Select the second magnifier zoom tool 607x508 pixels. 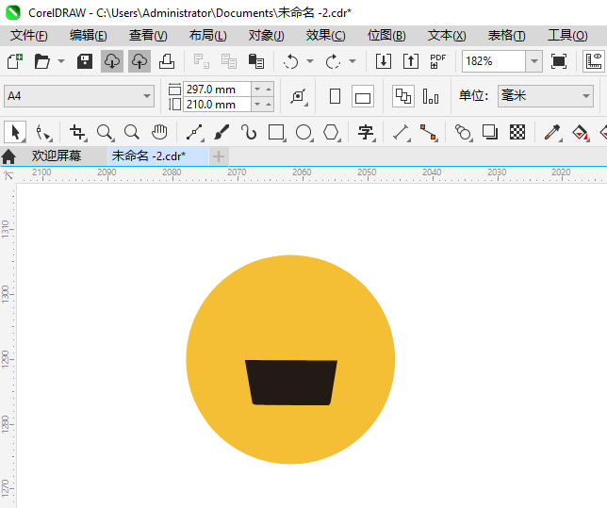(x=132, y=133)
